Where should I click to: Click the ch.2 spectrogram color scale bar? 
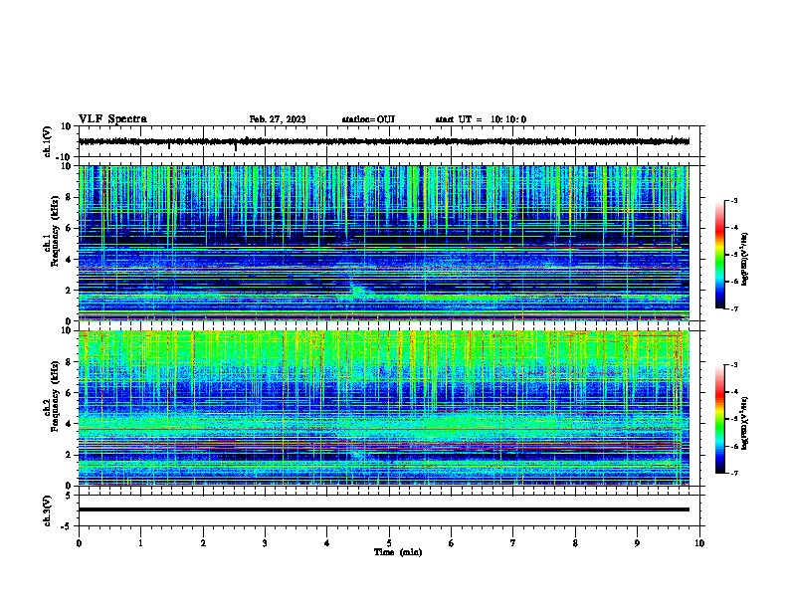point(720,419)
